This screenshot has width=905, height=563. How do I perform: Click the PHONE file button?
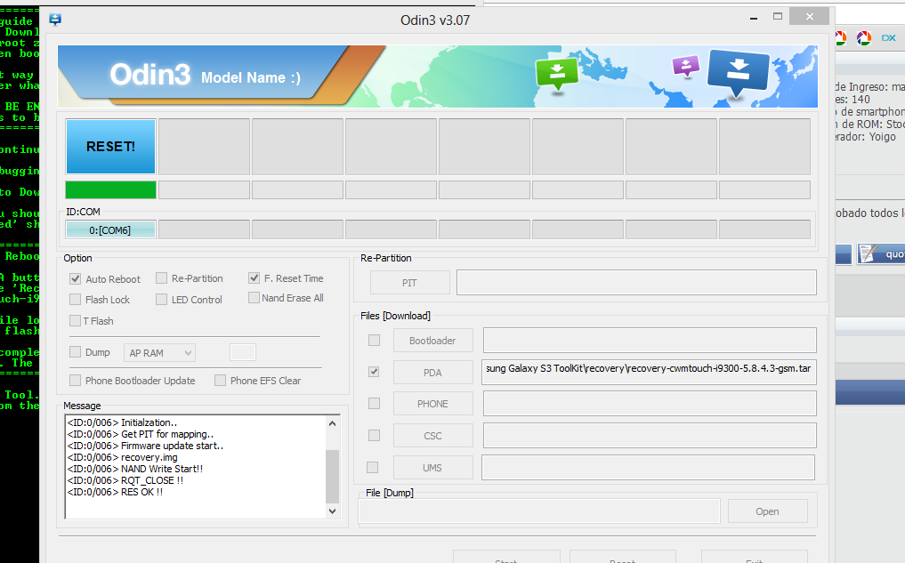pyautogui.click(x=432, y=404)
